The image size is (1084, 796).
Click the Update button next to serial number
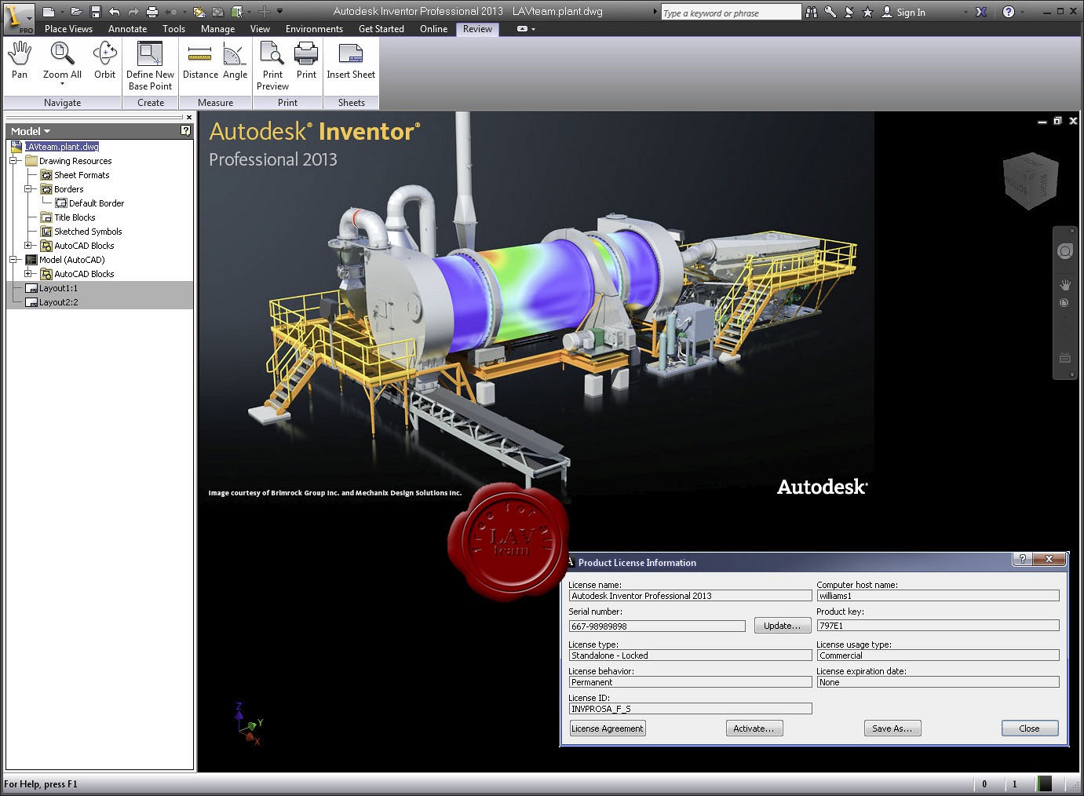782,626
